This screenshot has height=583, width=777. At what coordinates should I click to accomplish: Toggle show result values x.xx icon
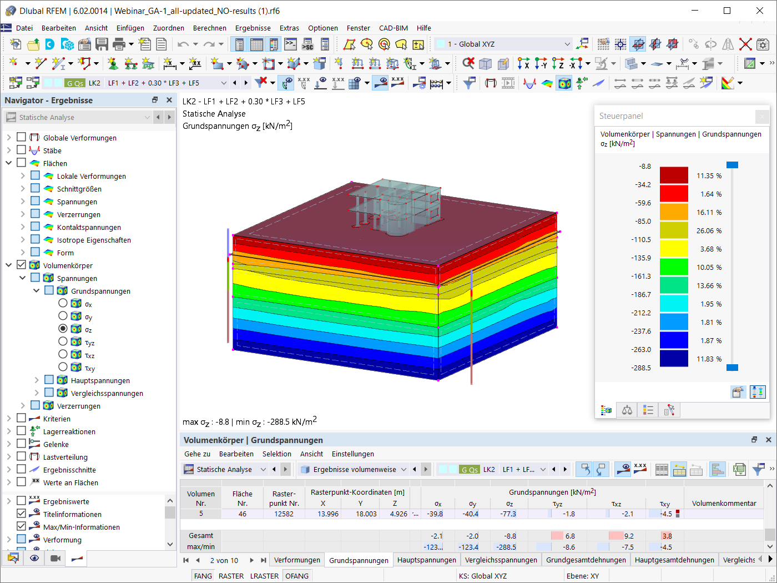(398, 83)
